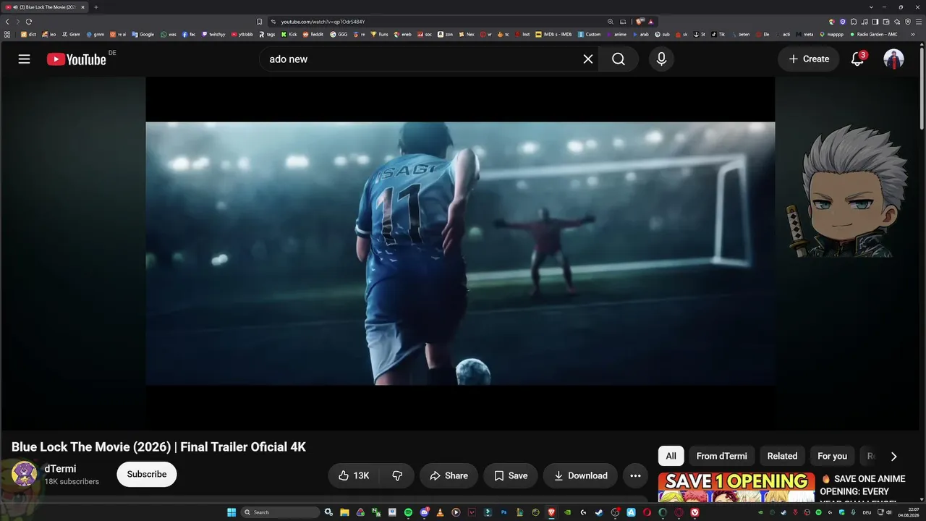
Task: Reload the page in the browser
Action: click(29, 22)
